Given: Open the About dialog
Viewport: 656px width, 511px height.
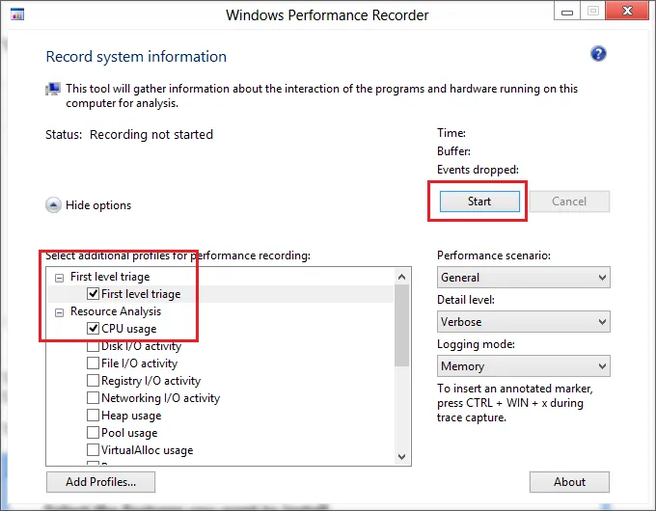Looking at the screenshot, I should click(x=569, y=482).
